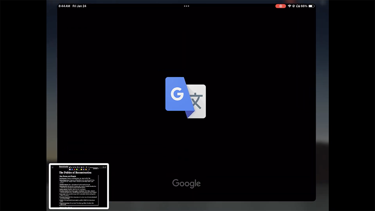Tap the 66% battery percentage

pyautogui.click(x=304, y=6)
